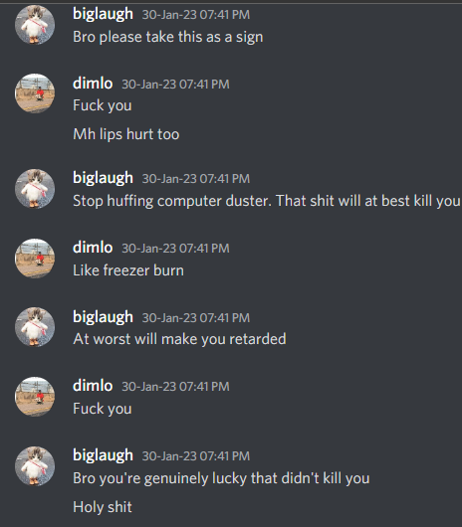Open biglaugh's avatar beside 'Bro you're genuinely lucky'

35,465
